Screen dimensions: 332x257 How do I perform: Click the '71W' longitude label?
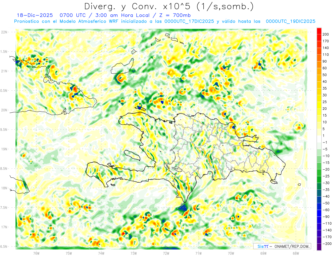[198, 253]
